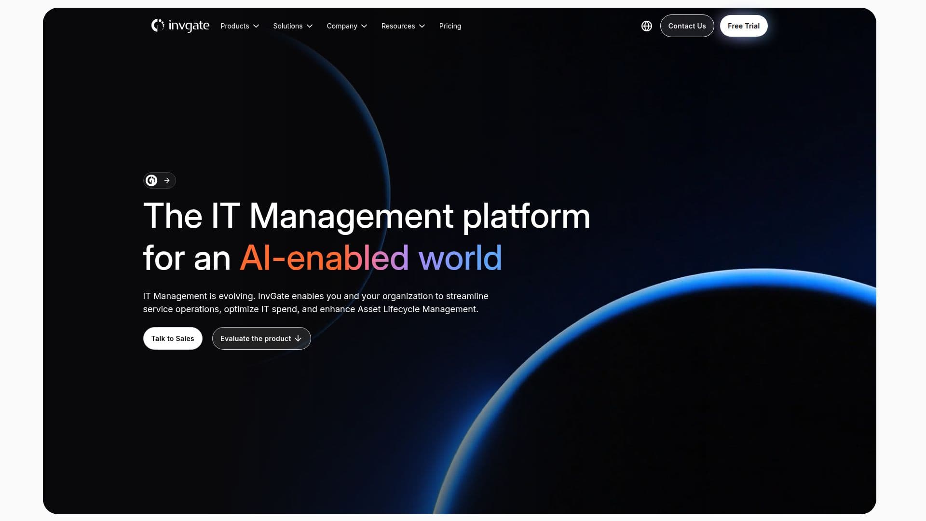Start a Free Trial
Image resolution: width=926 pixels, height=521 pixels.
[x=743, y=26]
